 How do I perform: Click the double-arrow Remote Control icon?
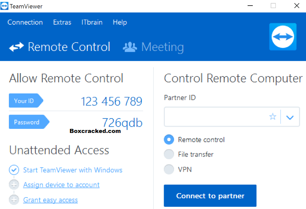coord(16,47)
